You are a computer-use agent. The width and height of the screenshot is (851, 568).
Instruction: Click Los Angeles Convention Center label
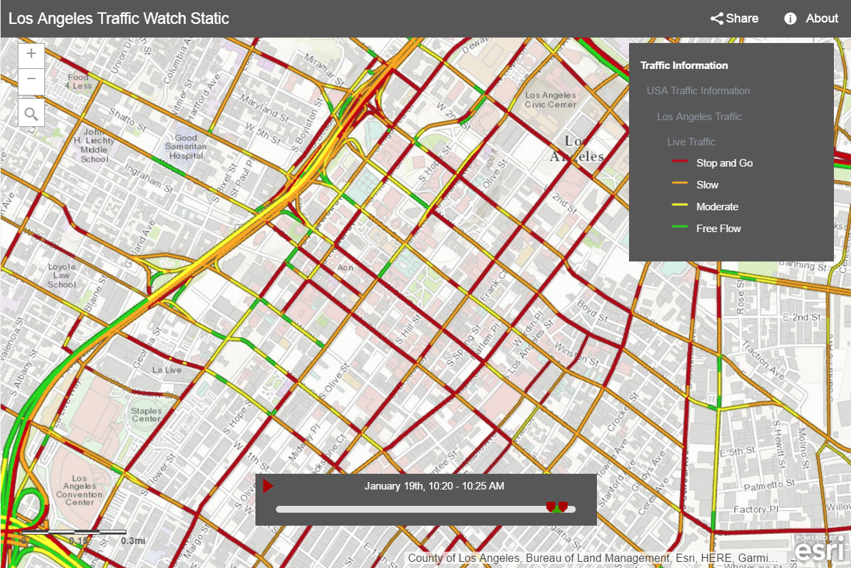pyautogui.click(x=79, y=490)
